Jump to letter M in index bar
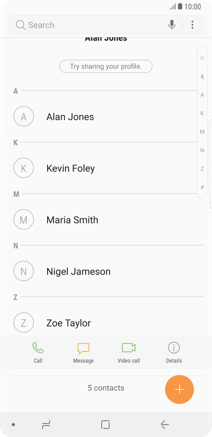212x437 pixels. (x=202, y=132)
